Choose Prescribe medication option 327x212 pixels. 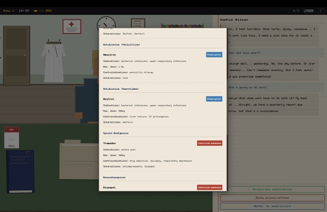click(272, 189)
